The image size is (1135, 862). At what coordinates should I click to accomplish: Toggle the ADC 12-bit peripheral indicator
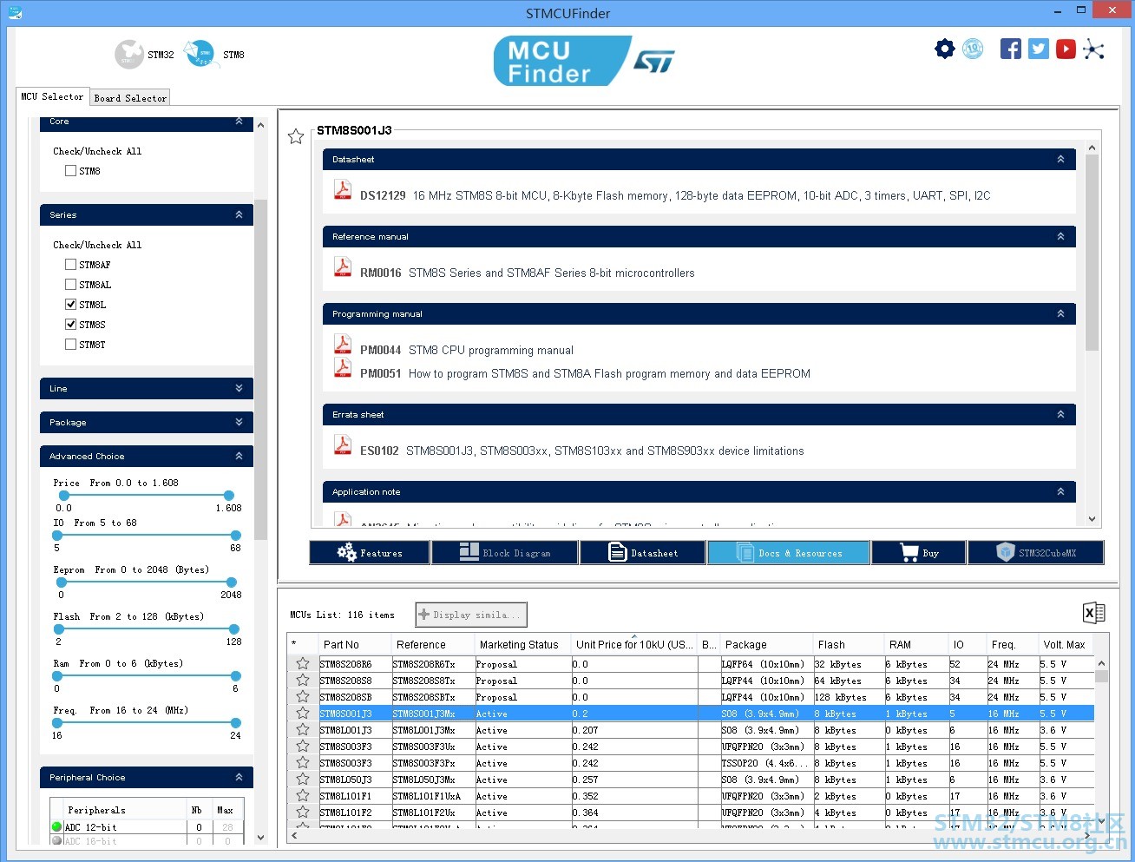57,827
